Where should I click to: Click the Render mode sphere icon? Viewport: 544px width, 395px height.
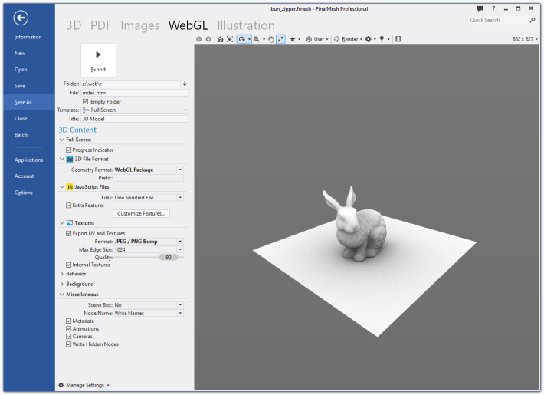click(336, 39)
